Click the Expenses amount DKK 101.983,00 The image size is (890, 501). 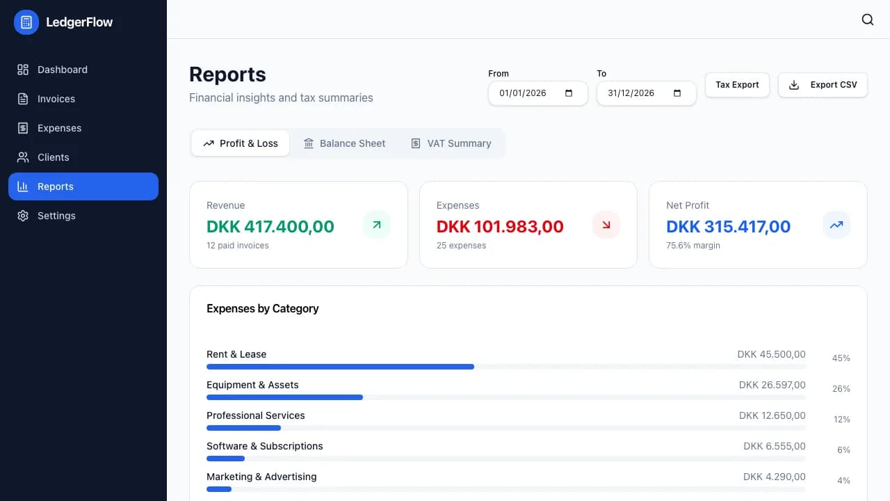(x=500, y=226)
